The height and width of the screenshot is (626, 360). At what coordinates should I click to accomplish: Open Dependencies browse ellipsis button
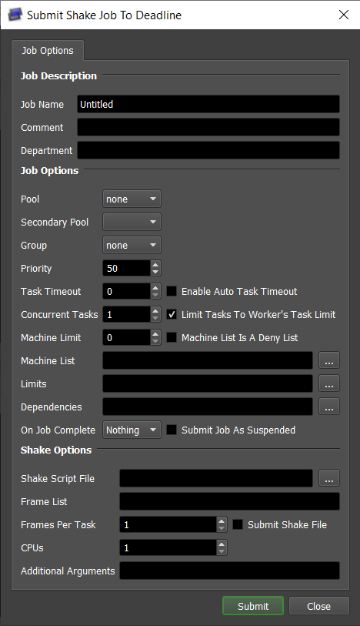coord(329,407)
